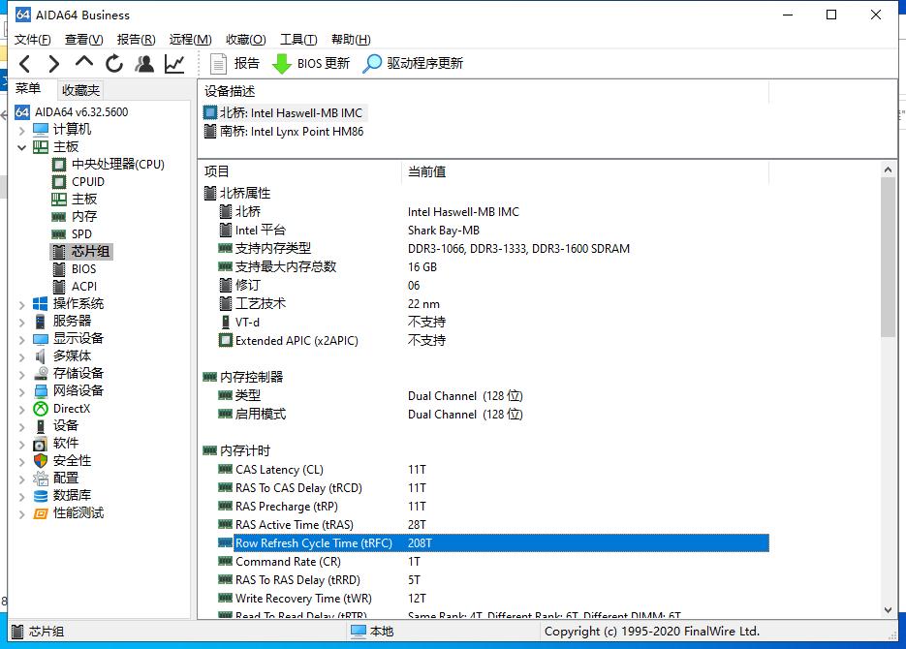This screenshot has height=649, width=906.
Task: Select the VT-d row
Action: (x=485, y=323)
